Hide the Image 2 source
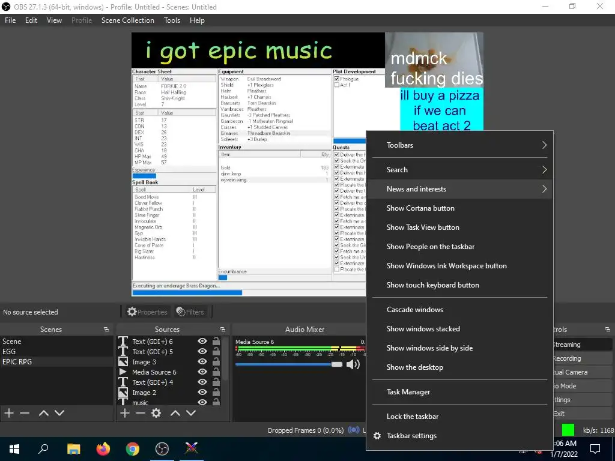This screenshot has width=615, height=461. point(202,392)
